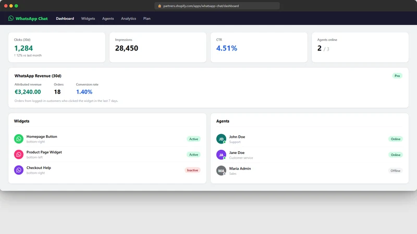
Task: Click the yellow minimize window button
Action: [x=11, y=6]
